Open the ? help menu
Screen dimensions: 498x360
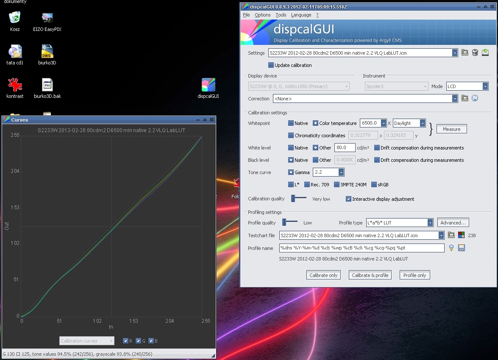[x=317, y=15]
